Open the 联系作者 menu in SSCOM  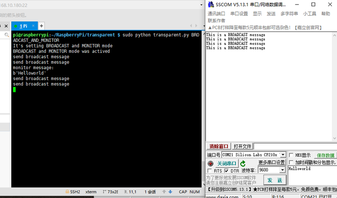pyautogui.click(x=217, y=21)
